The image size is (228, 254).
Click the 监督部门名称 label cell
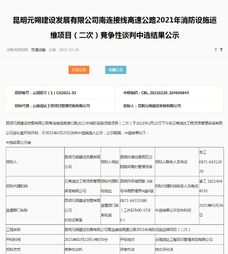click(x=35, y=210)
